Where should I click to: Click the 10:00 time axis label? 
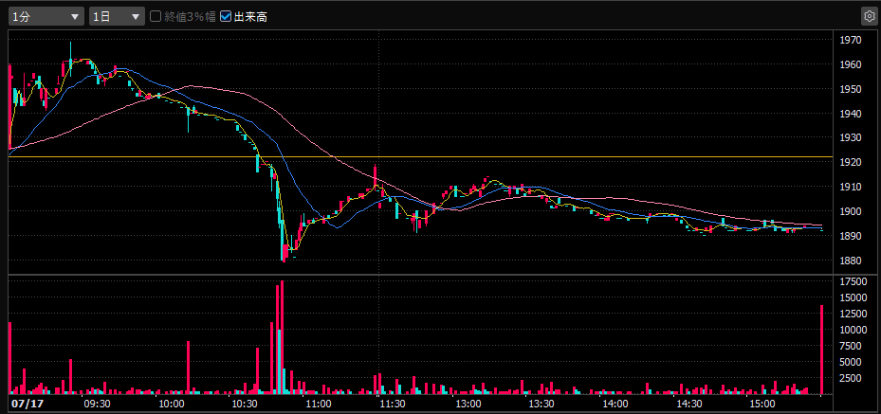point(170,404)
